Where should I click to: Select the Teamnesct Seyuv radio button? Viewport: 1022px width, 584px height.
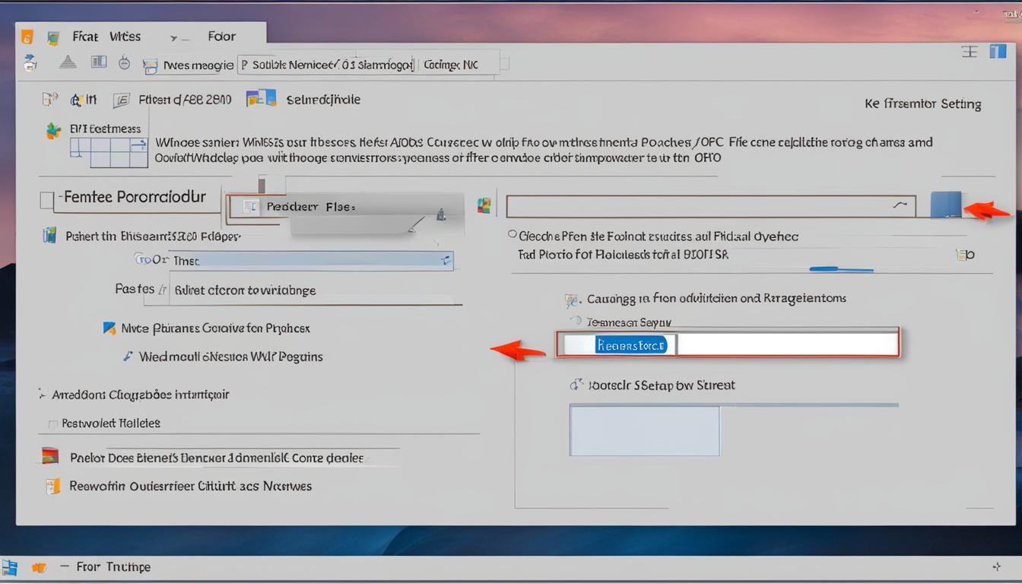click(576, 322)
